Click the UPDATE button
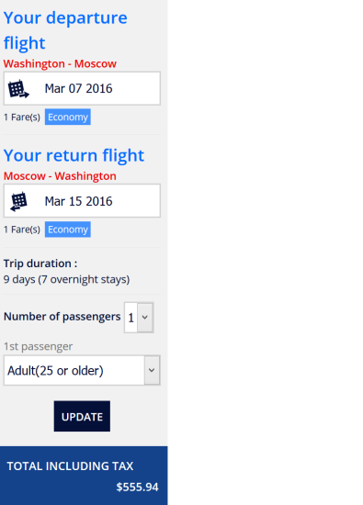 pos(82,416)
